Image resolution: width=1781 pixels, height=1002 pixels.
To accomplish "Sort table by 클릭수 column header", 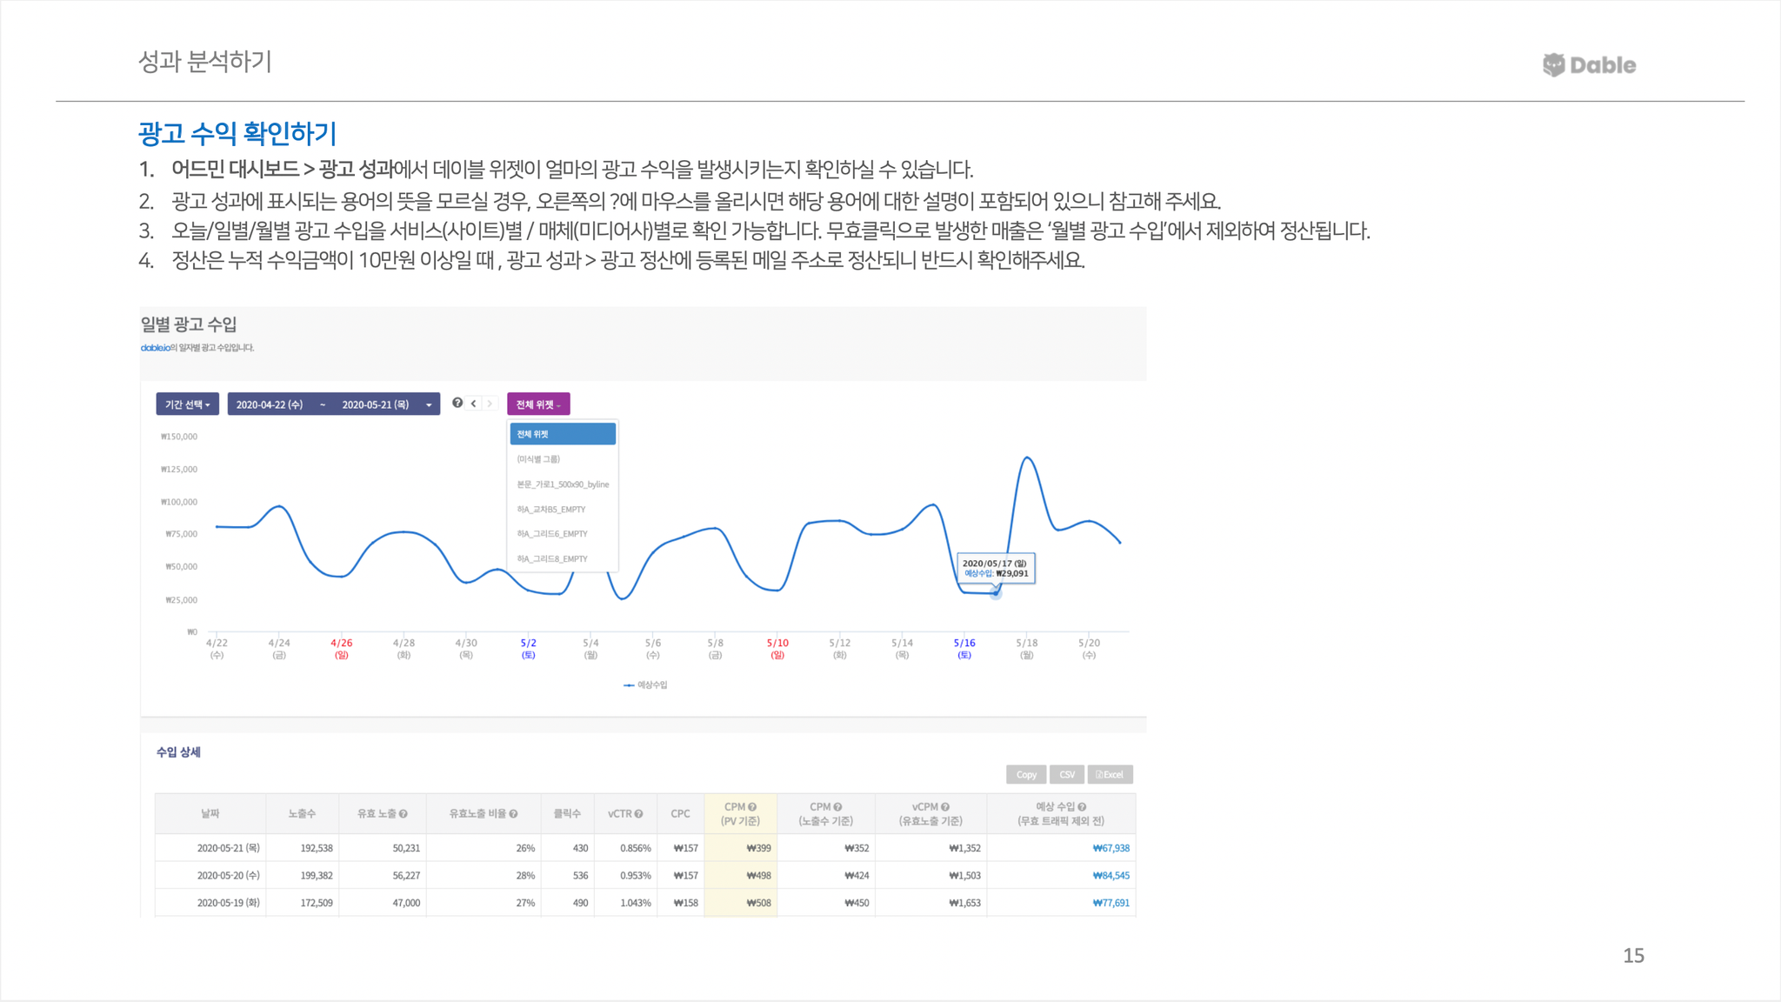I will (x=567, y=814).
